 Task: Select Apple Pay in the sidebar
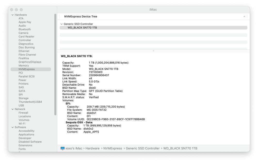pyautogui.click(x=25, y=22)
